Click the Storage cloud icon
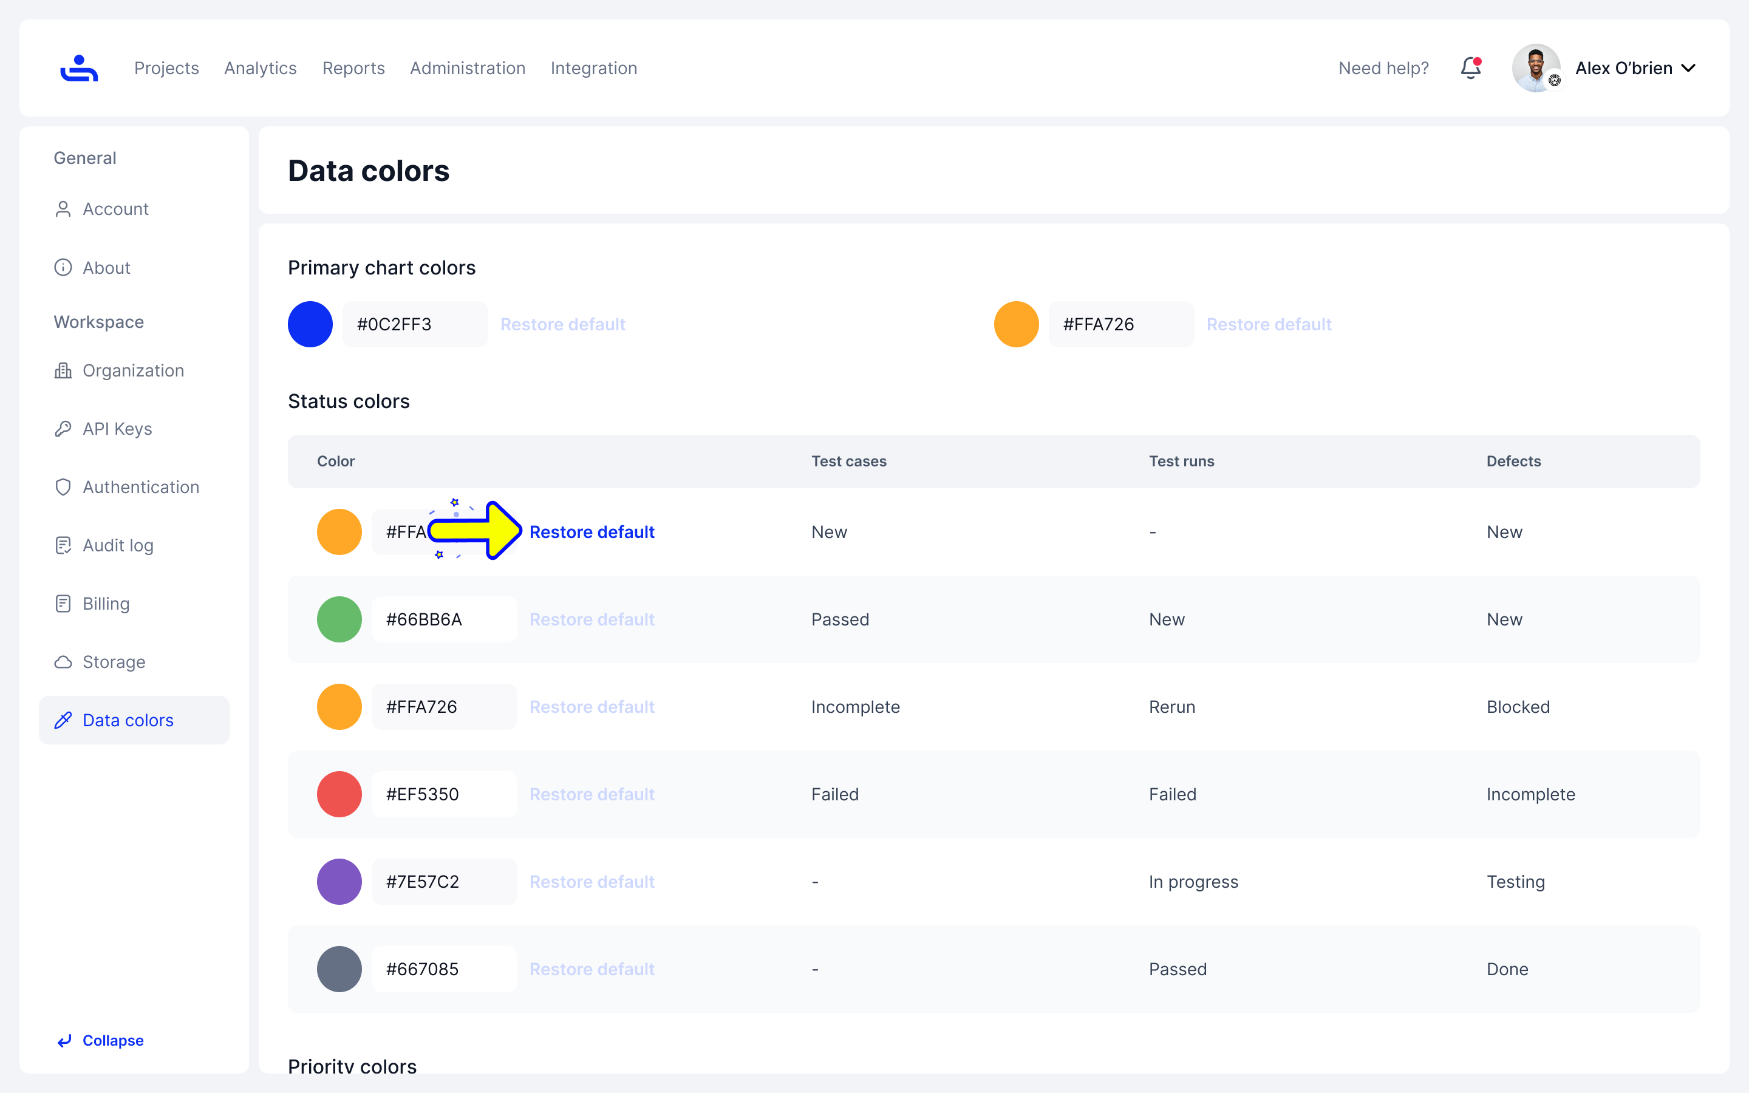This screenshot has height=1093, width=1749. [63, 662]
